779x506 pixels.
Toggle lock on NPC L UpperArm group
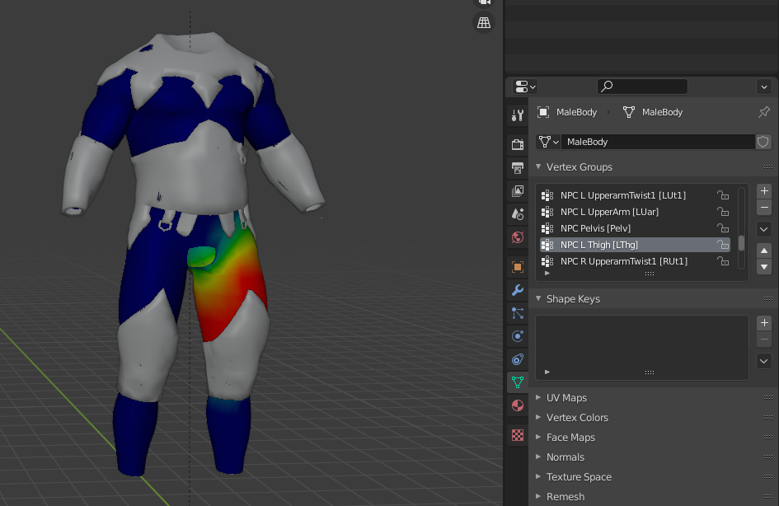tap(723, 212)
